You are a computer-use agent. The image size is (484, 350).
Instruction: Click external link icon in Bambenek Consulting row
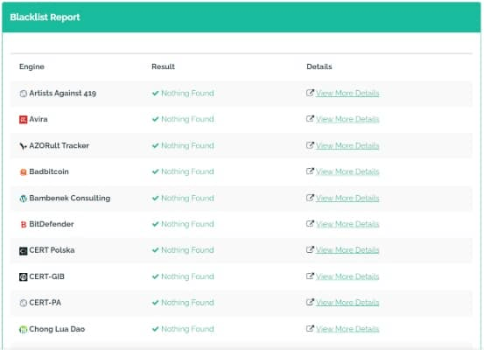pyautogui.click(x=310, y=198)
